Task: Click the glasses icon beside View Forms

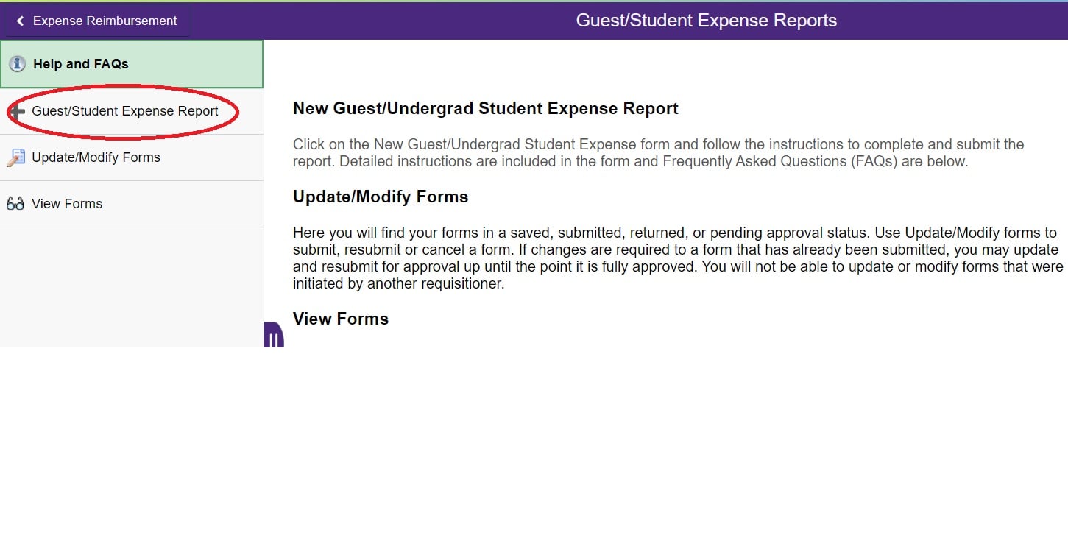Action: coord(15,204)
